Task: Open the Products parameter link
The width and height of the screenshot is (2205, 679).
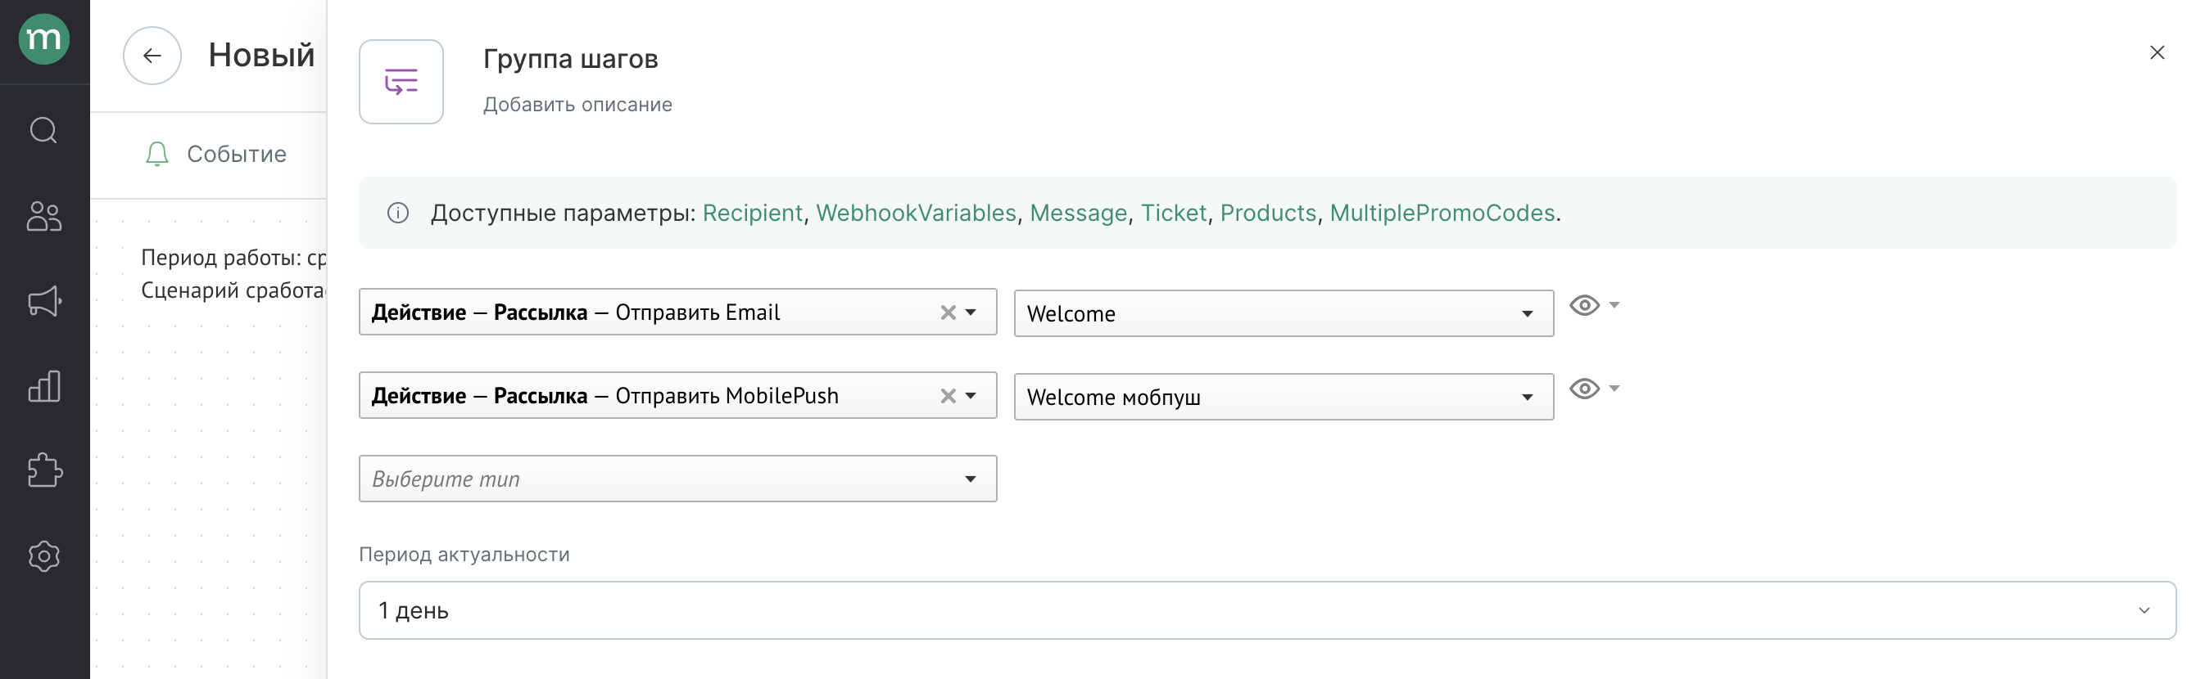Action: 1268,213
